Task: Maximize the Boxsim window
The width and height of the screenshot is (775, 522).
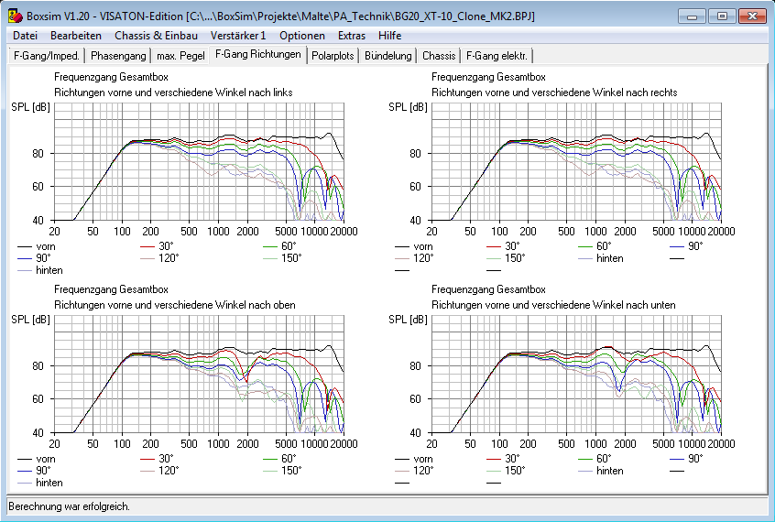Action: (722, 16)
